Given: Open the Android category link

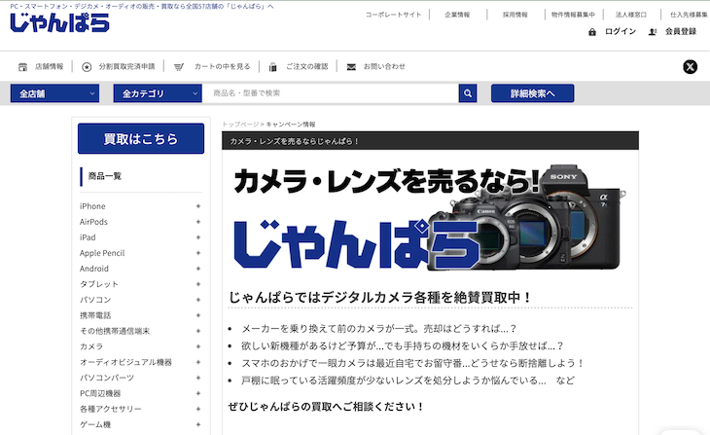Looking at the screenshot, I should click(94, 269).
